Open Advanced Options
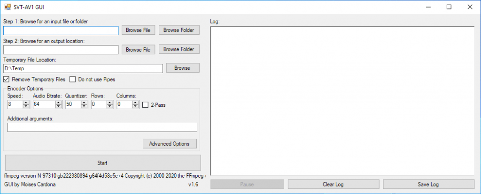Viewport: 481px width, 194px height. coord(170,144)
